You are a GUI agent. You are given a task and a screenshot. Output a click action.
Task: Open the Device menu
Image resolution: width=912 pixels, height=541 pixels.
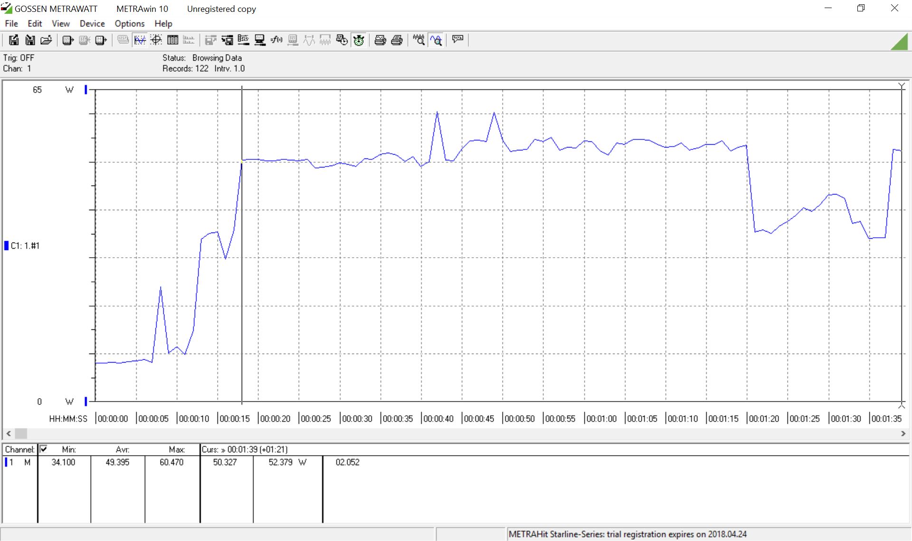pyautogui.click(x=92, y=23)
